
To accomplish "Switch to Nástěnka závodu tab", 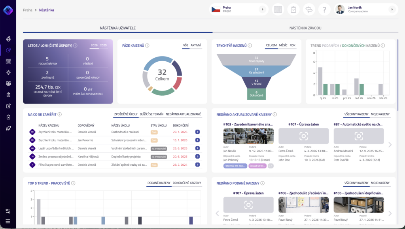I will coord(305,28).
